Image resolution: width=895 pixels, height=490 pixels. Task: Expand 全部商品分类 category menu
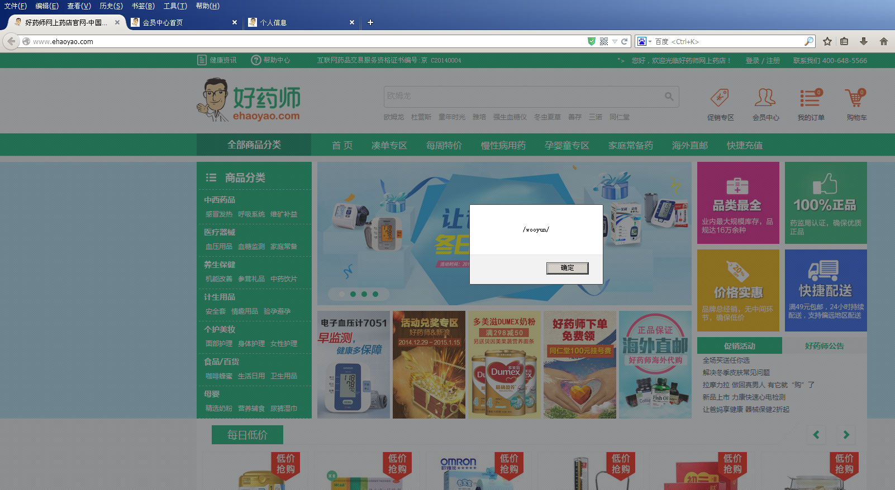tap(254, 145)
